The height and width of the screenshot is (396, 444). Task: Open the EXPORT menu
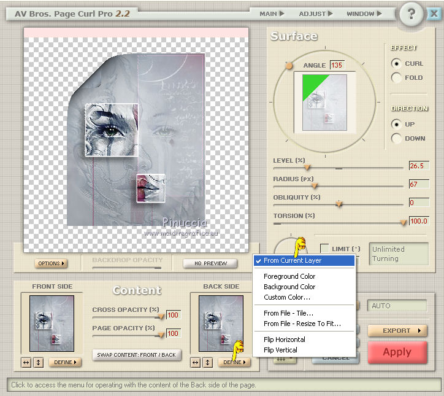point(397,330)
